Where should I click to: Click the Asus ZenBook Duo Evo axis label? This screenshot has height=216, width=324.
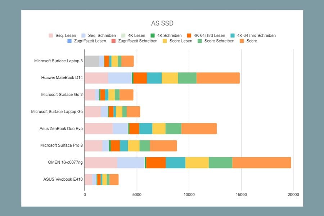(x=61, y=129)
